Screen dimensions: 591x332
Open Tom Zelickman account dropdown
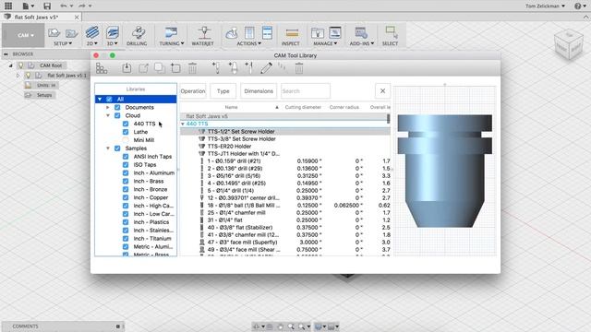tap(545, 6)
